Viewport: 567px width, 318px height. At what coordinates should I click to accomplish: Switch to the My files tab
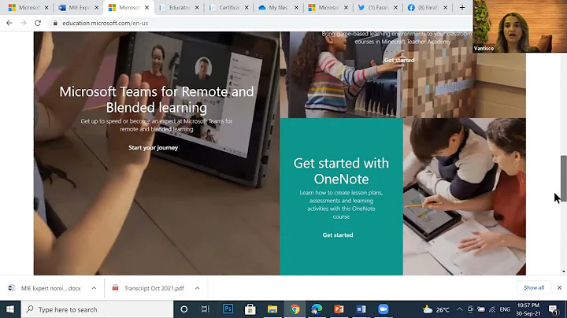(278, 8)
